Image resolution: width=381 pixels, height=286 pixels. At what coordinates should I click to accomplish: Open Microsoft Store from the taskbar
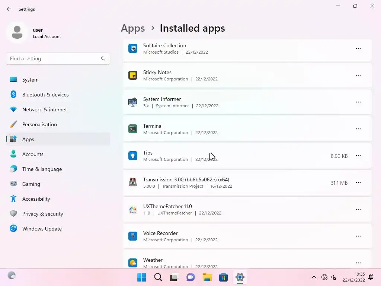click(223, 277)
